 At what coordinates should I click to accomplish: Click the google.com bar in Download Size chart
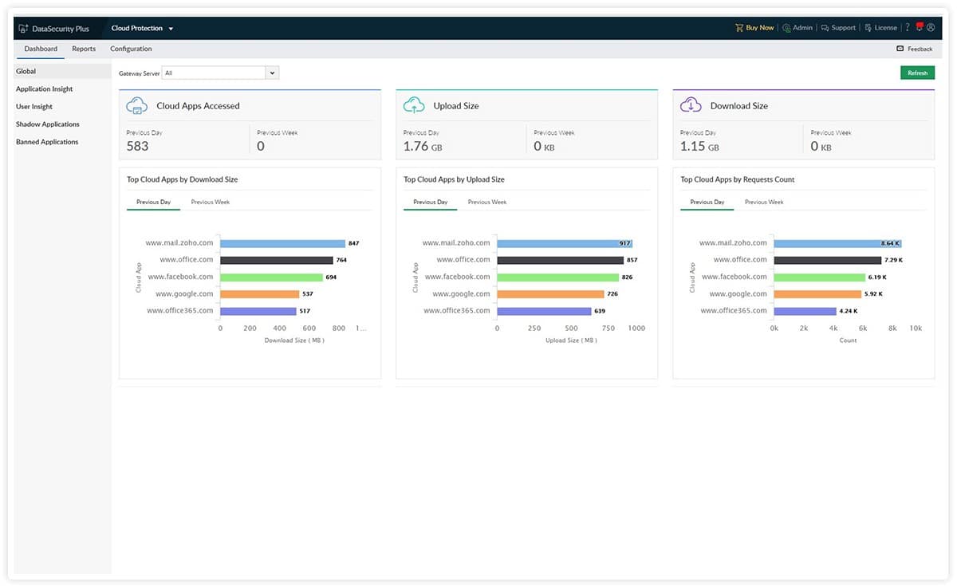[260, 293]
